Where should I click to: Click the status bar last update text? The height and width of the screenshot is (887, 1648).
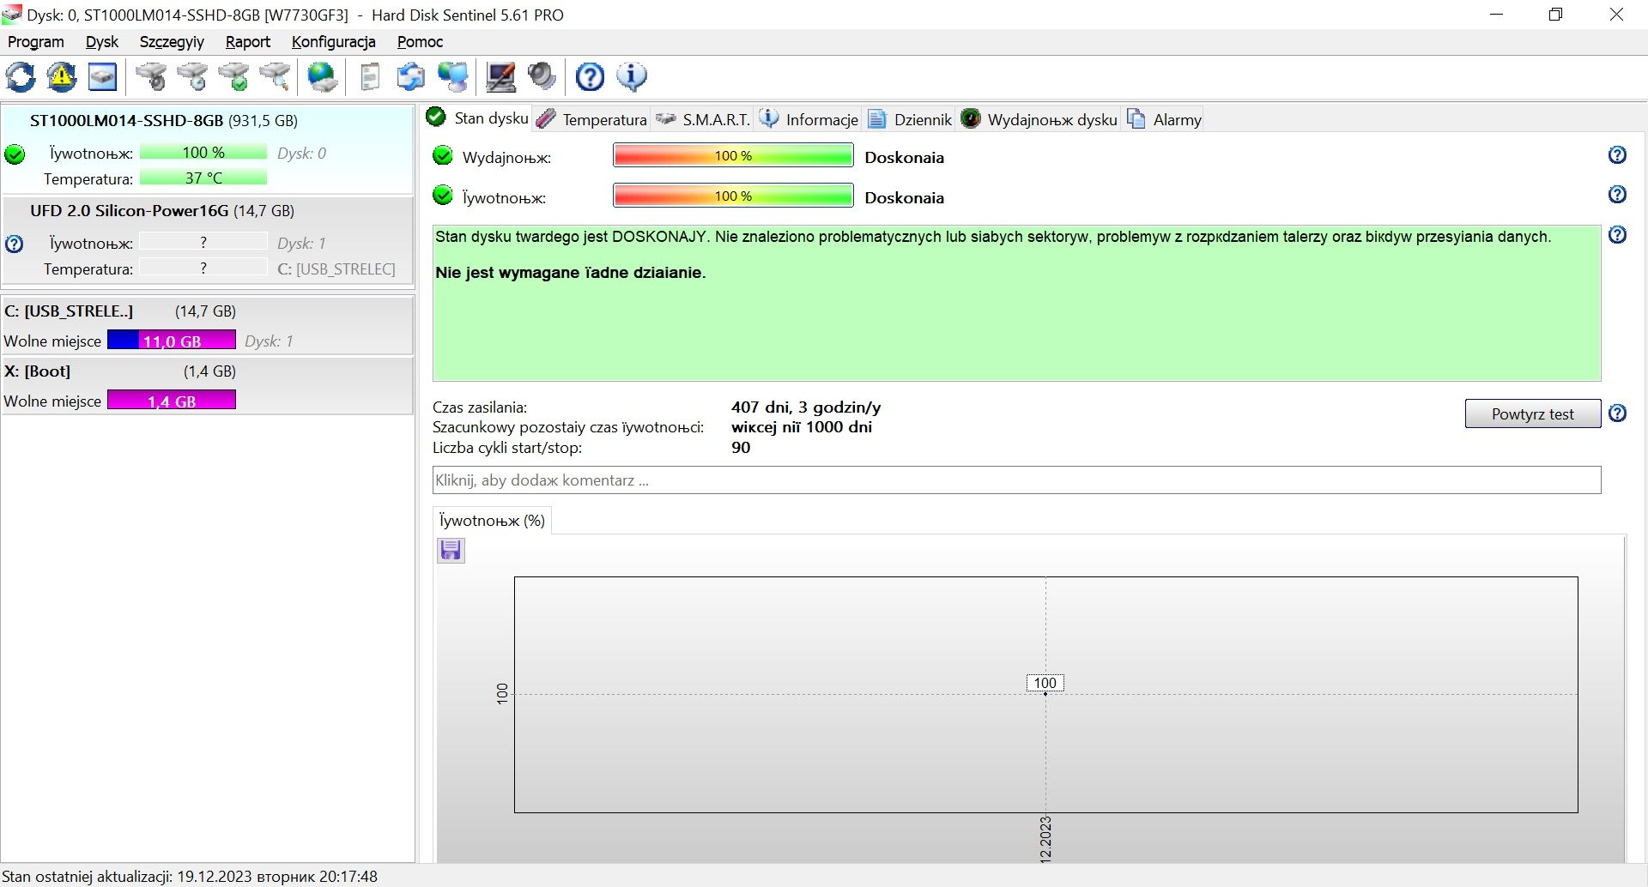click(190, 877)
